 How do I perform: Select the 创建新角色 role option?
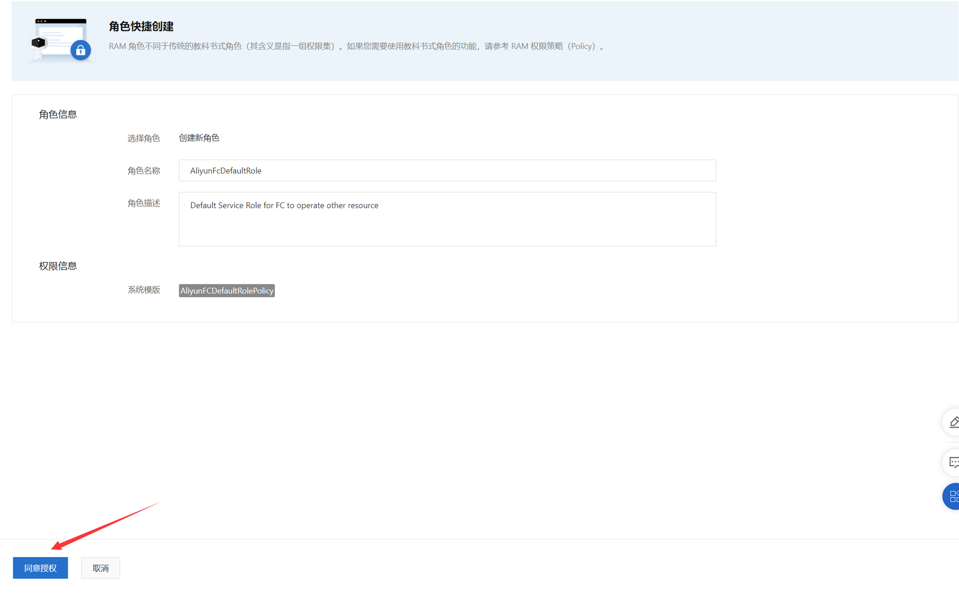tap(199, 138)
